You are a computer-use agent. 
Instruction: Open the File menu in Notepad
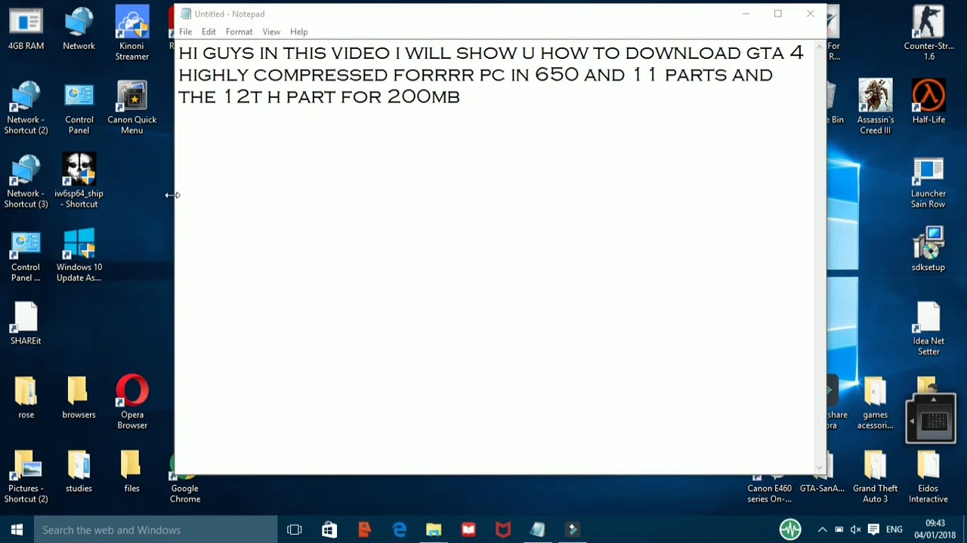(x=185, y=32)
